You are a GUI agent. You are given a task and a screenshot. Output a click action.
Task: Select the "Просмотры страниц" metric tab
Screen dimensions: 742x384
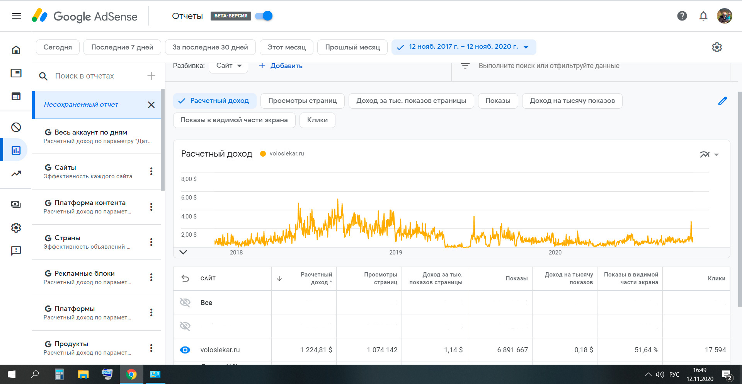[x=302, y=101]
